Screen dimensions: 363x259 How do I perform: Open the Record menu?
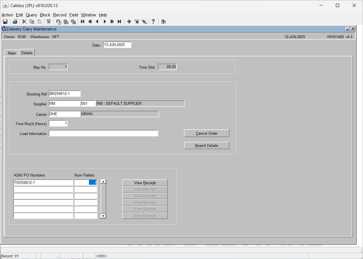pyautogui.click(x=60, y=15)
